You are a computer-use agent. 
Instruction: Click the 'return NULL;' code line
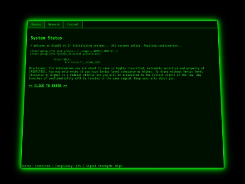coord(62,60)
